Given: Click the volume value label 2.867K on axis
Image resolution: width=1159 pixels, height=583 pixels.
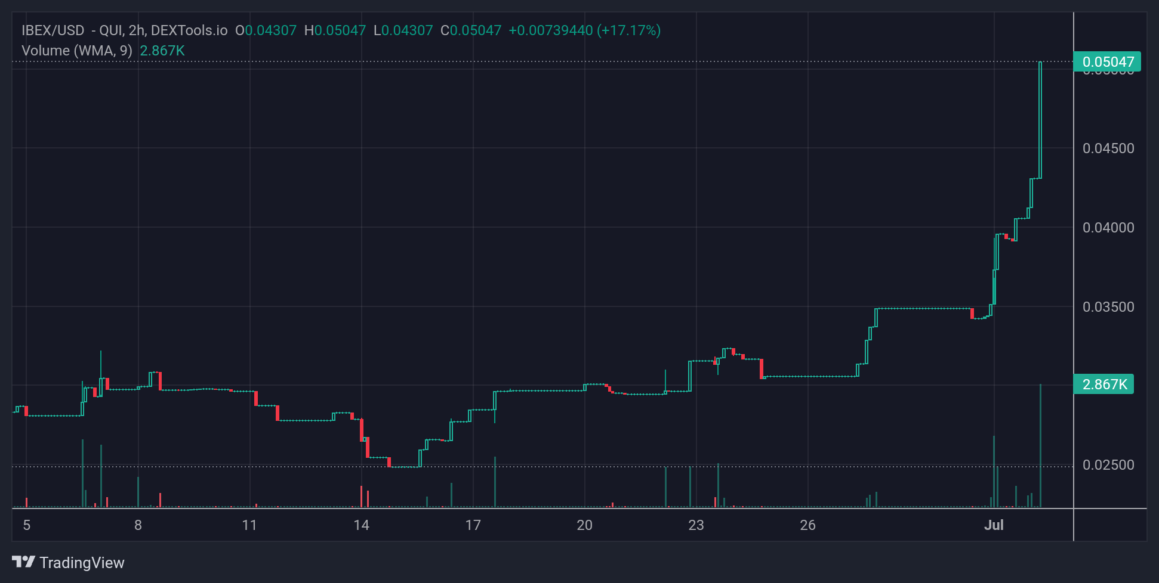Looking at the screenshot, I should [1103, 384].
